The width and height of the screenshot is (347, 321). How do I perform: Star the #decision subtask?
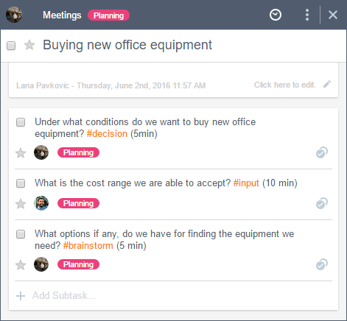pos(21,153)
